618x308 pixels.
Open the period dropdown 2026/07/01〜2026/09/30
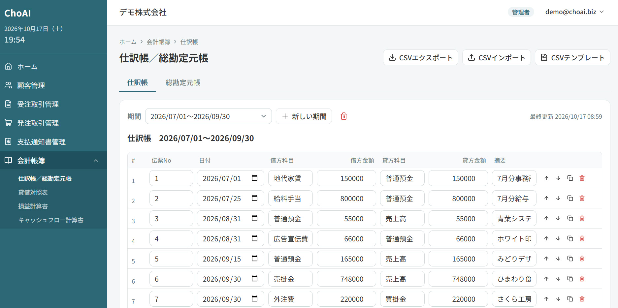click(208, 116)
